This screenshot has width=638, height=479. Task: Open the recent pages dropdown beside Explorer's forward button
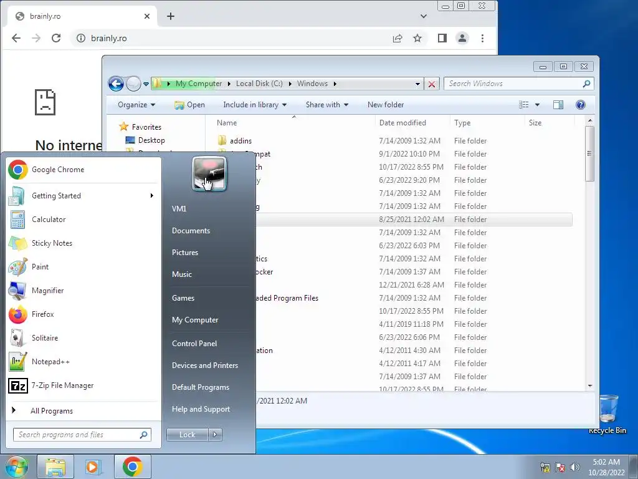pyautogui.click(x=146, y=84)
